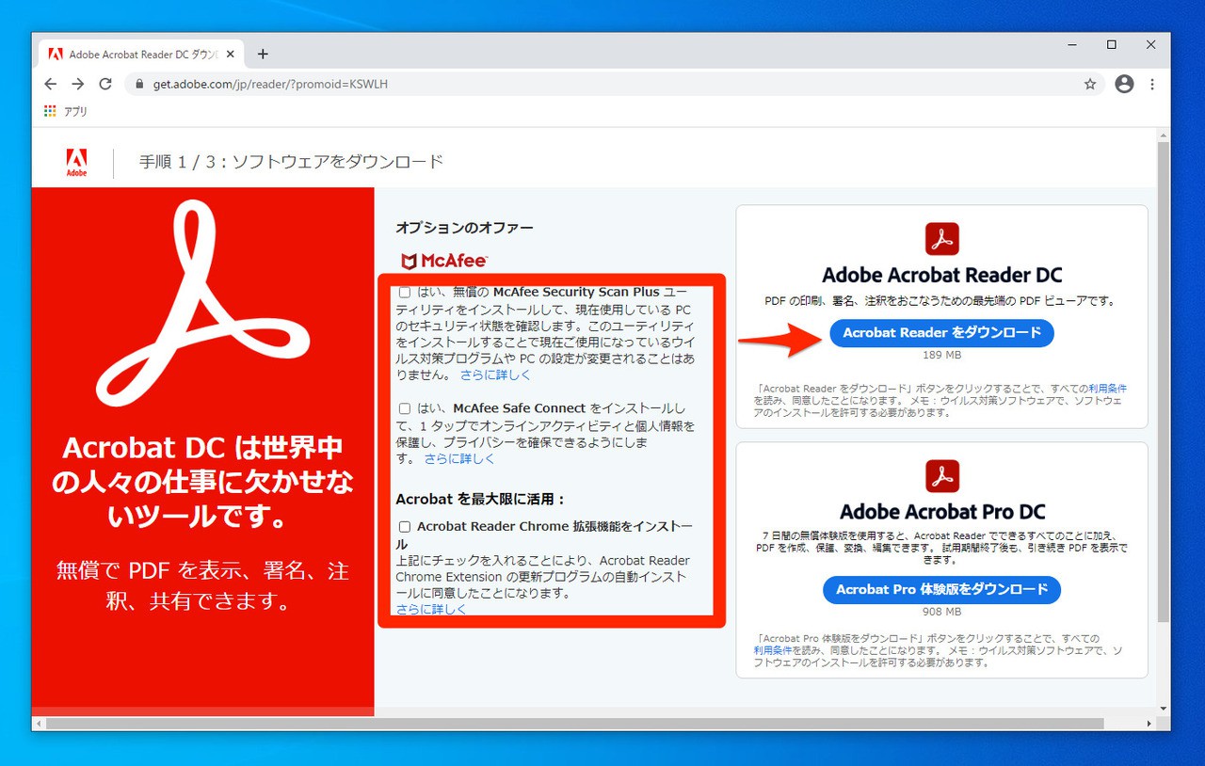Viewport: 1205px width, 766px height.
Task: Go back to the previous page
Action: pyautogui.click(x=51, y=84)
